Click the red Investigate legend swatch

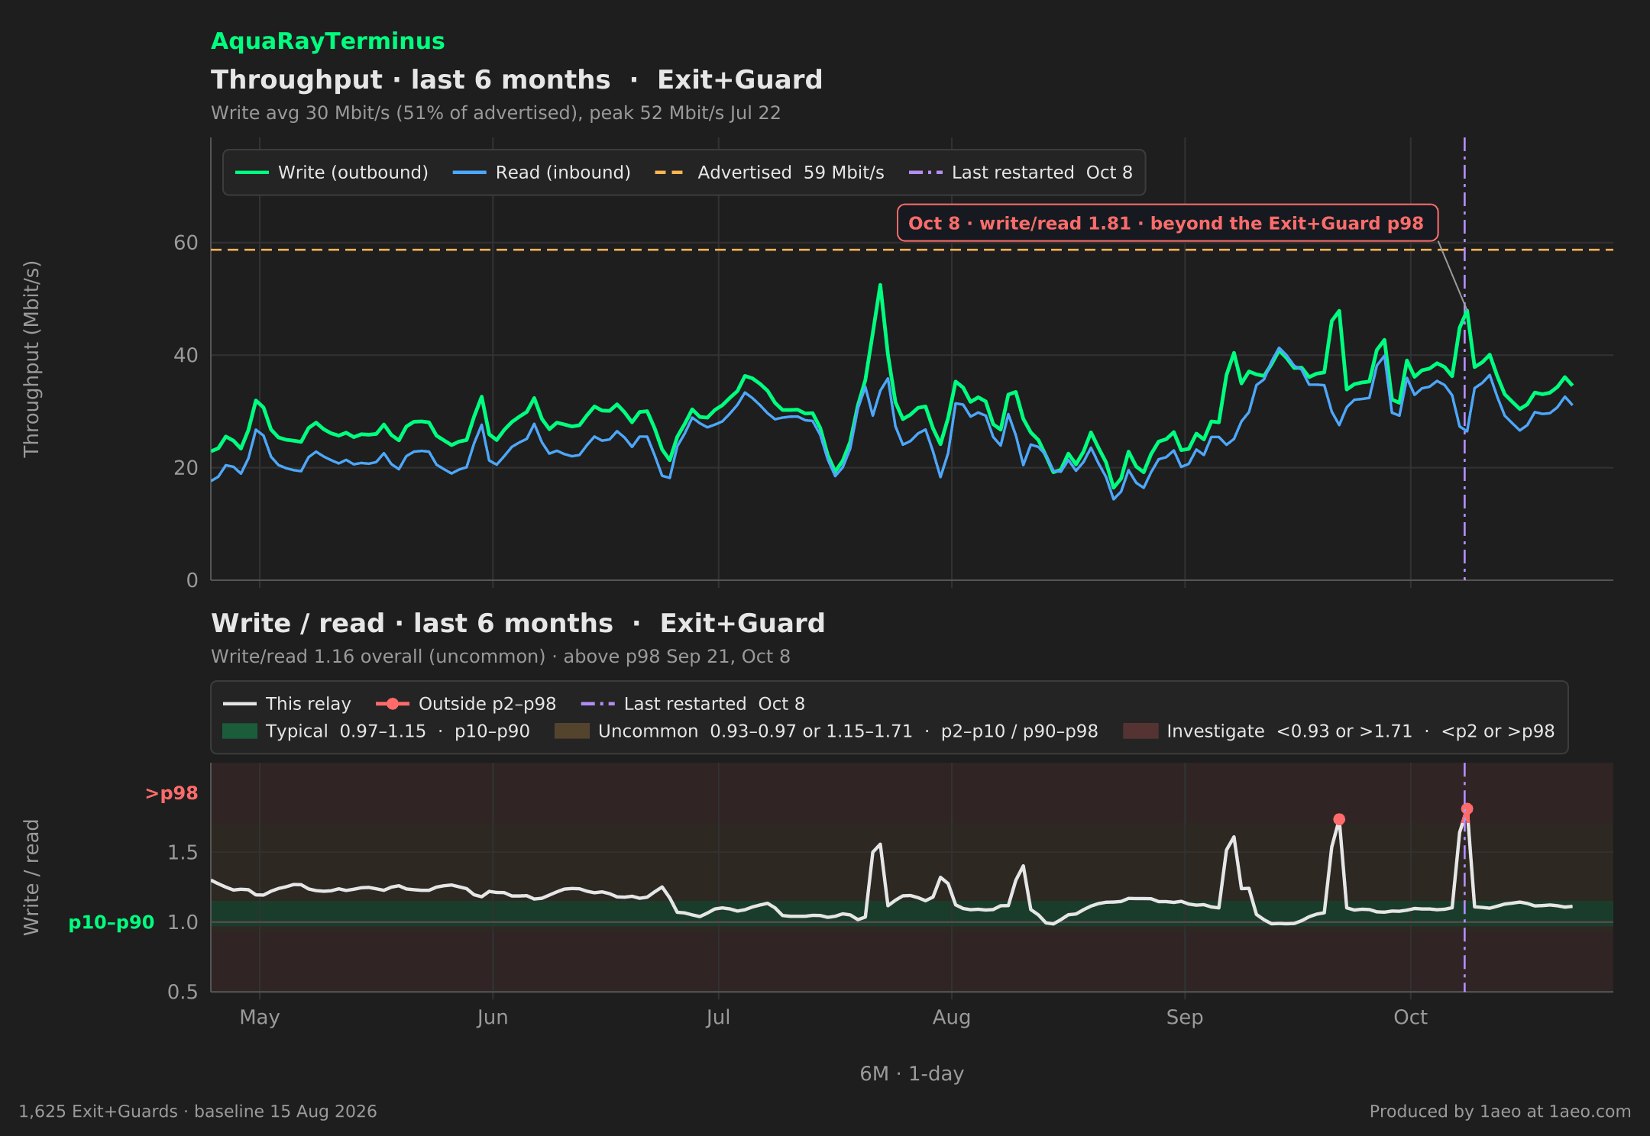1140,731
